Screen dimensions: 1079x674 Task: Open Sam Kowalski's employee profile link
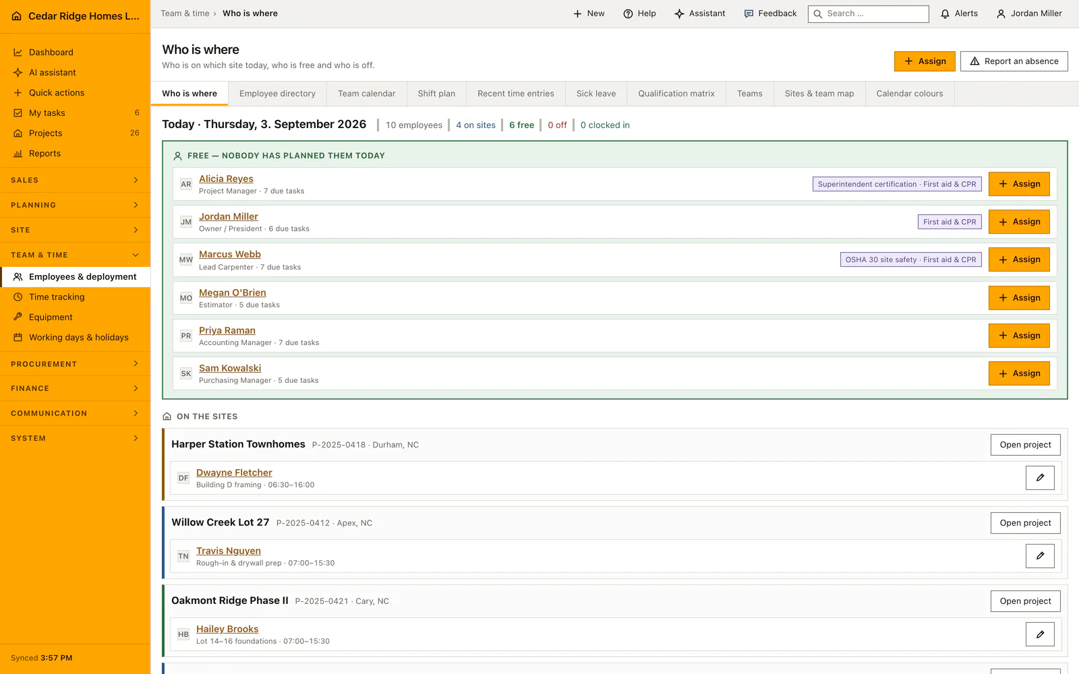click(x=230, y=368)
